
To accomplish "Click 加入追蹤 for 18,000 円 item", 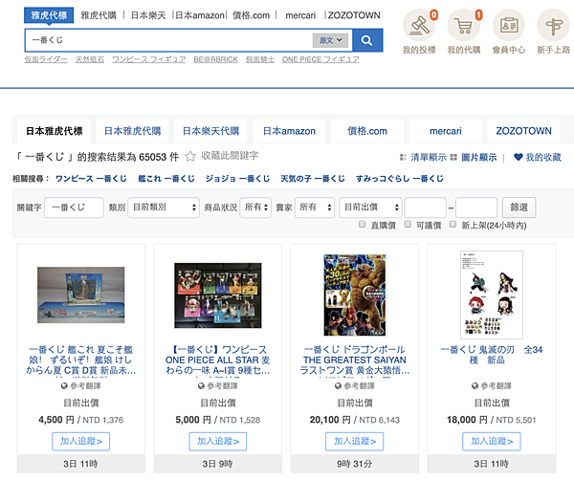I will [492, 441].
